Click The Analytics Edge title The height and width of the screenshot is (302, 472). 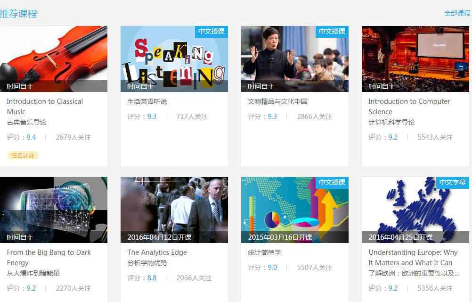click(x=157, y=252)
